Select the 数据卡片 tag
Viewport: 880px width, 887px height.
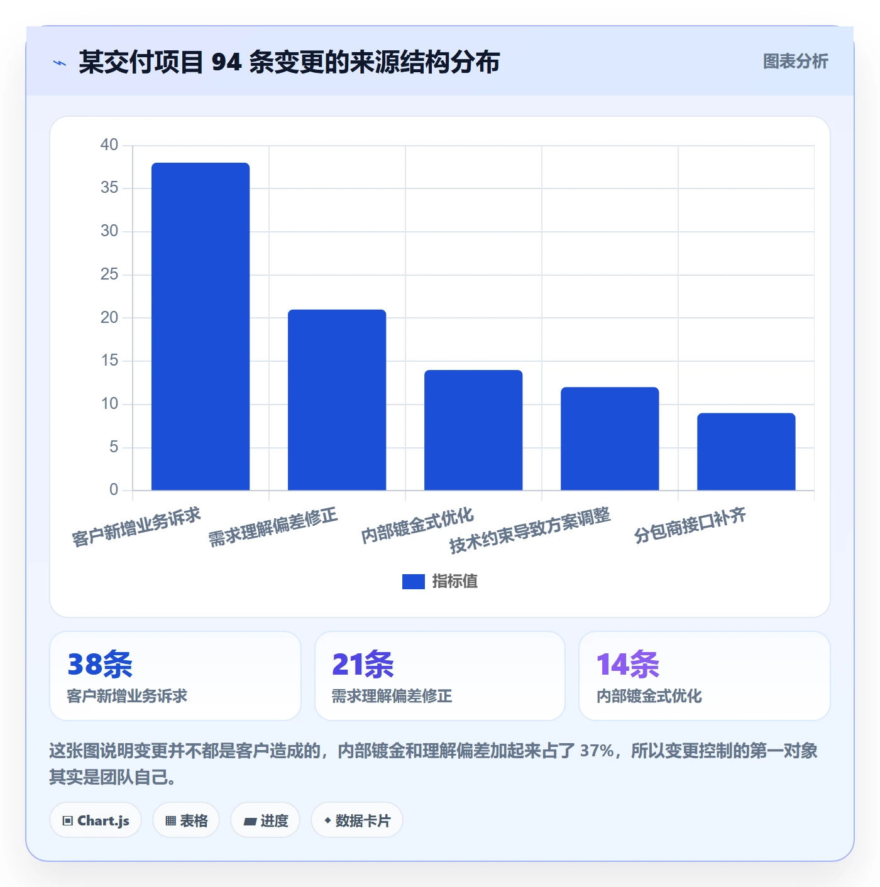click(357, 820)
